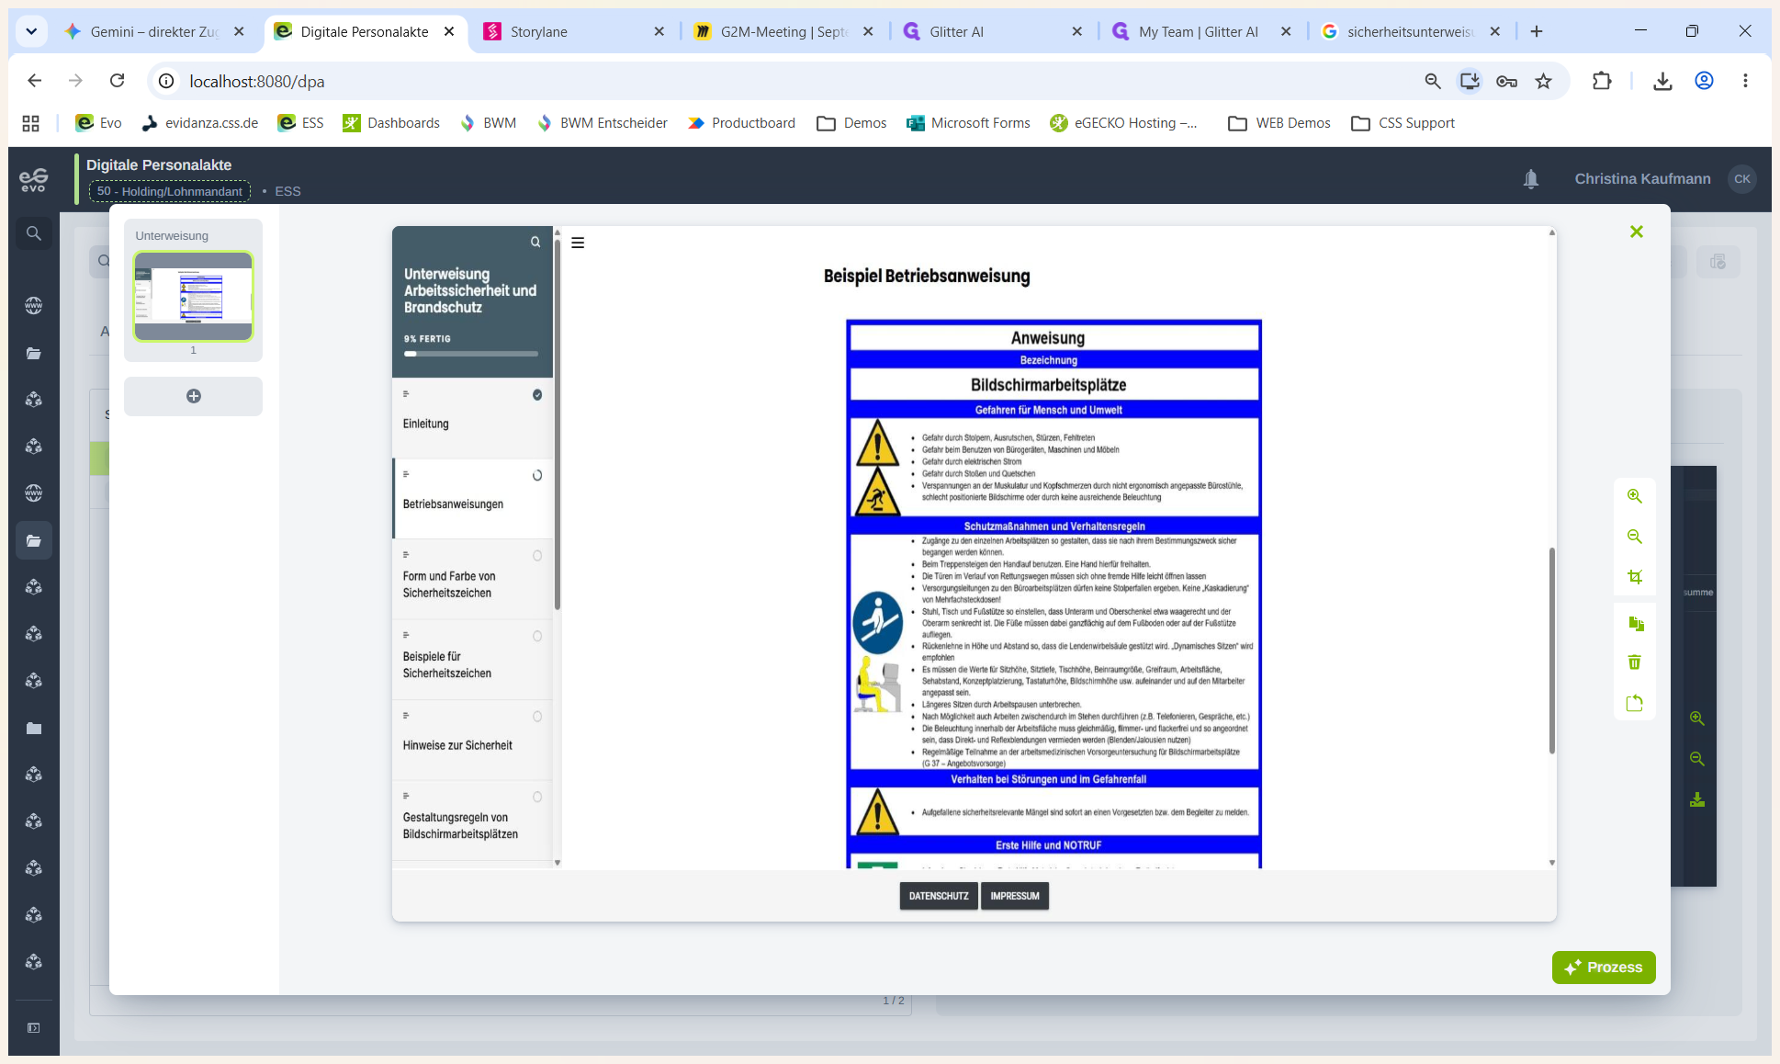This screenshot has height=1064, width=1780.
Task: Expand the Demos bookmark folder
Action: tap(851, 123)
